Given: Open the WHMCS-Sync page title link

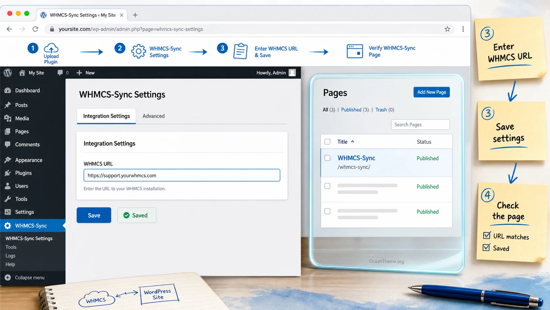Looking at the screenshot, I should [x=356, y=158].
